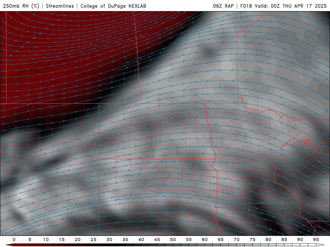Click the 'Streamlines' header label
Image resolution: width=330 pixels, height=247 pixels.
[x=60, y=6]
